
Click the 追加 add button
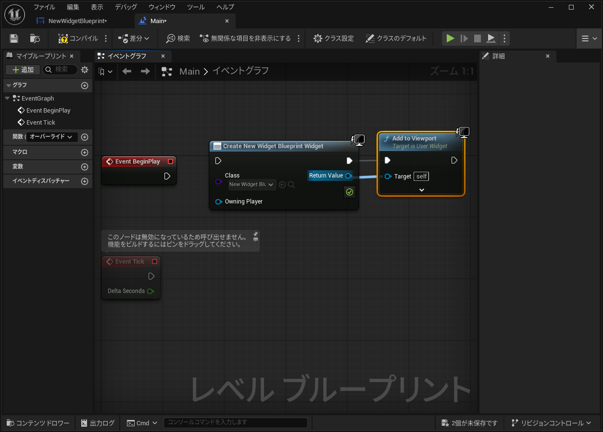[23, 70]
